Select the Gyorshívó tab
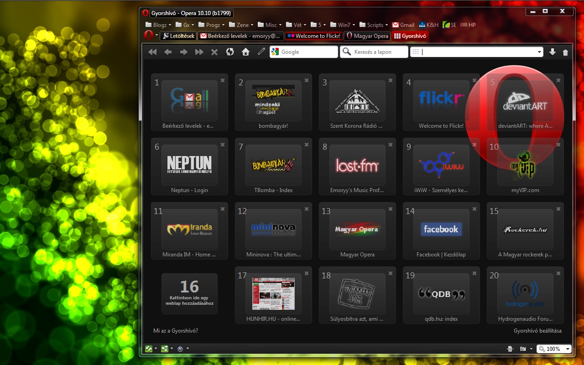Image resolution: width=584 pixels, height=365 pixels. pos(410,36)
